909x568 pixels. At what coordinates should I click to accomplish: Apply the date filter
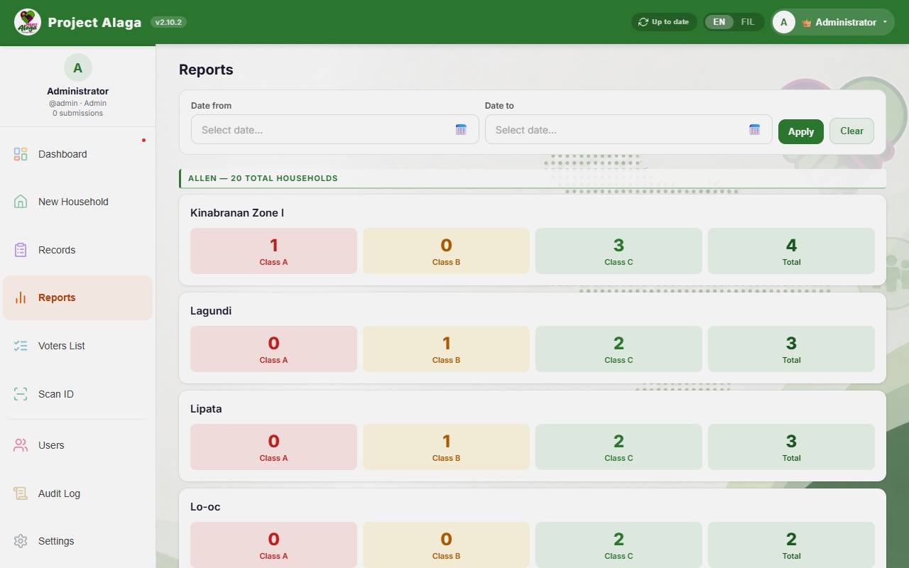801,131
